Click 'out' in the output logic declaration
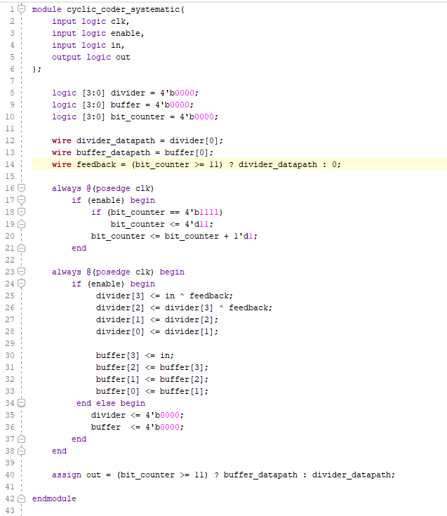The image size is (447, 516). [123, 58]
